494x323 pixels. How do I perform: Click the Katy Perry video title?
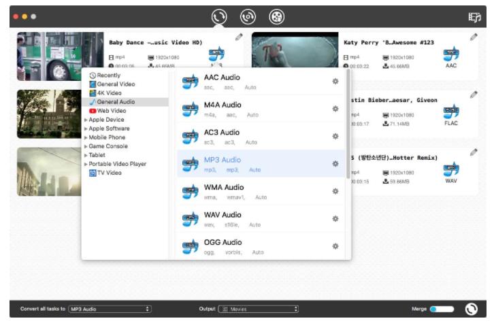click(x=389, y=42)
